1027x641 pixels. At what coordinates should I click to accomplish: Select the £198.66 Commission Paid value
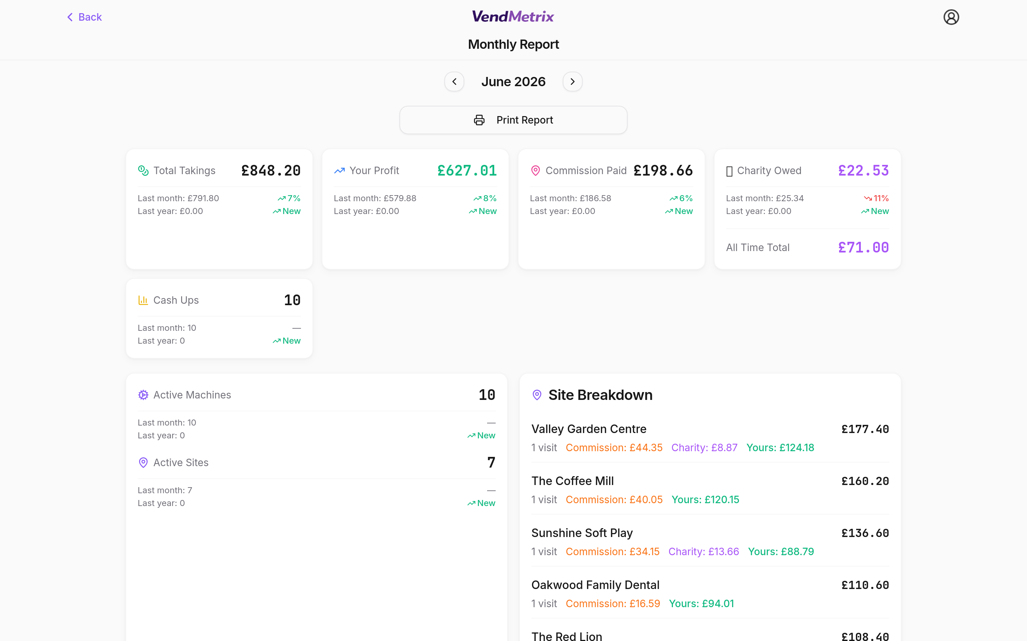click(663, 171)
